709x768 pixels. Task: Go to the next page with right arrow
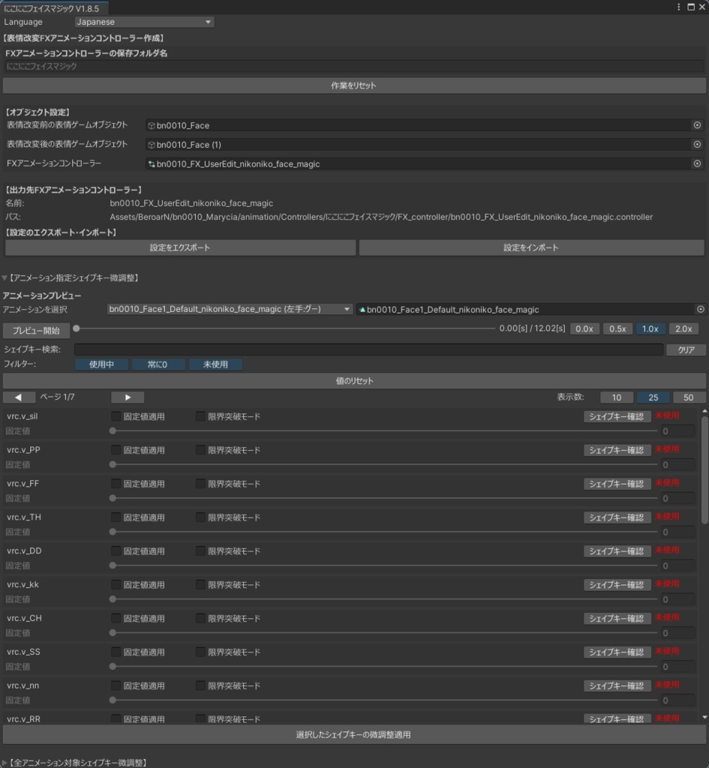[x=128, y=397]
